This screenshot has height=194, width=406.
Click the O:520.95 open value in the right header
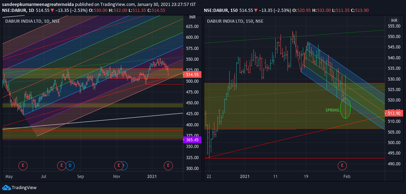click(x=302, y=10)
